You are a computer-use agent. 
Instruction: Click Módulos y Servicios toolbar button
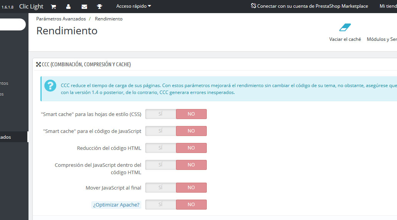tap(382, 39)
